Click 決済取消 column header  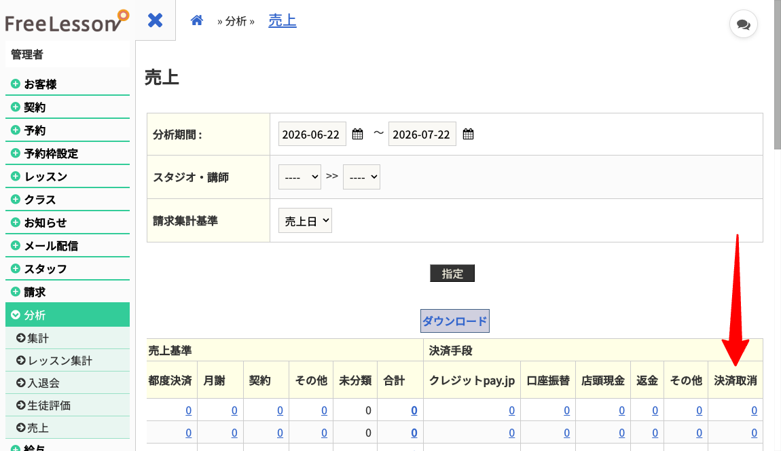point(735,380)
